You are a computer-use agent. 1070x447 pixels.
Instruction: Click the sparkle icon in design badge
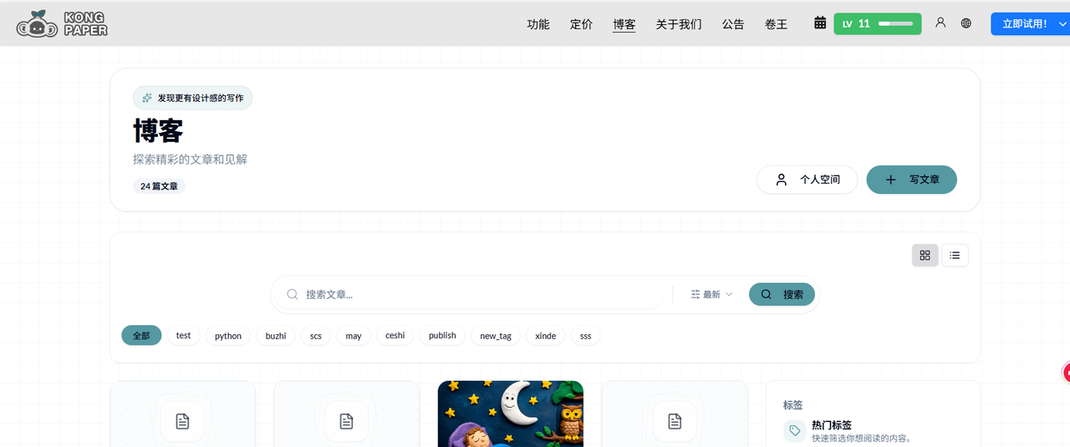click(147, 98)
